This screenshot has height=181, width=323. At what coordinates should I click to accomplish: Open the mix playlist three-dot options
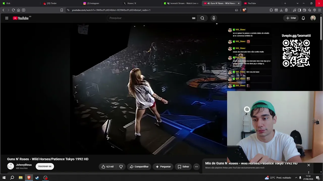pos(309,172)
